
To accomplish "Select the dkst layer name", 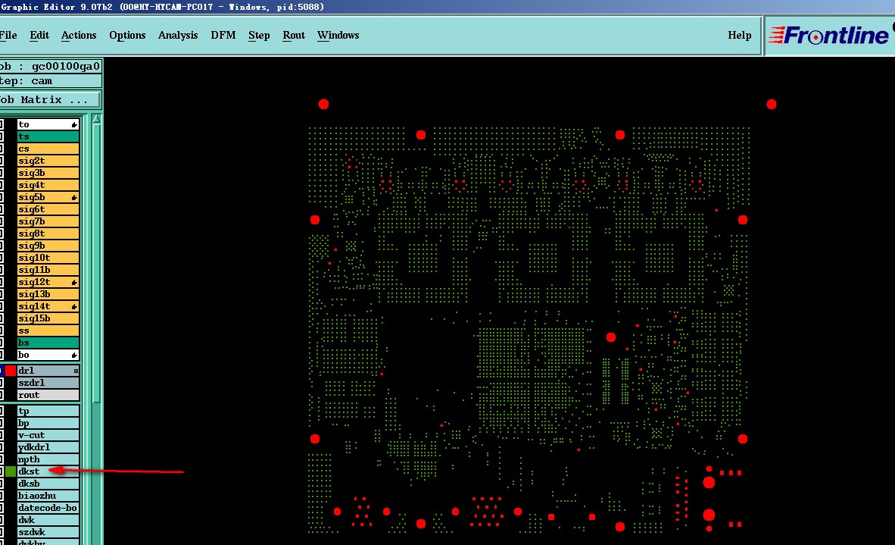I will point(29,471).
